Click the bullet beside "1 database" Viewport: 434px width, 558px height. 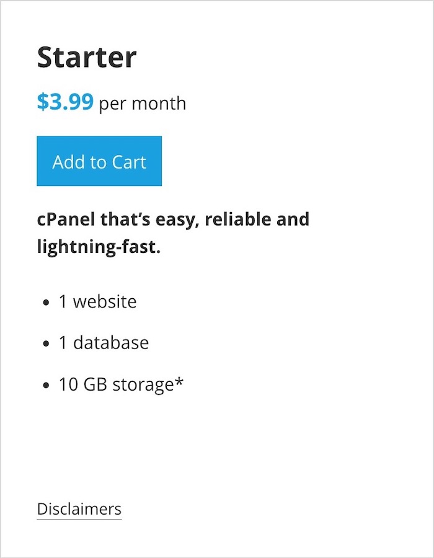[46, 344]
